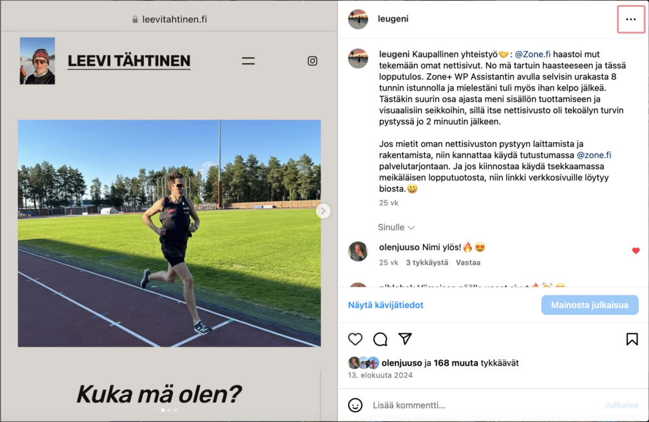Expand the Sinulle comment sort dropdown
Screen dimensions: 649x422
click(396, 227)
